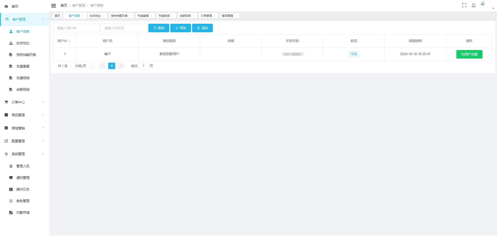Click the 导出 export button
This screenshot has width=497, height=237.
click(181, 28)
